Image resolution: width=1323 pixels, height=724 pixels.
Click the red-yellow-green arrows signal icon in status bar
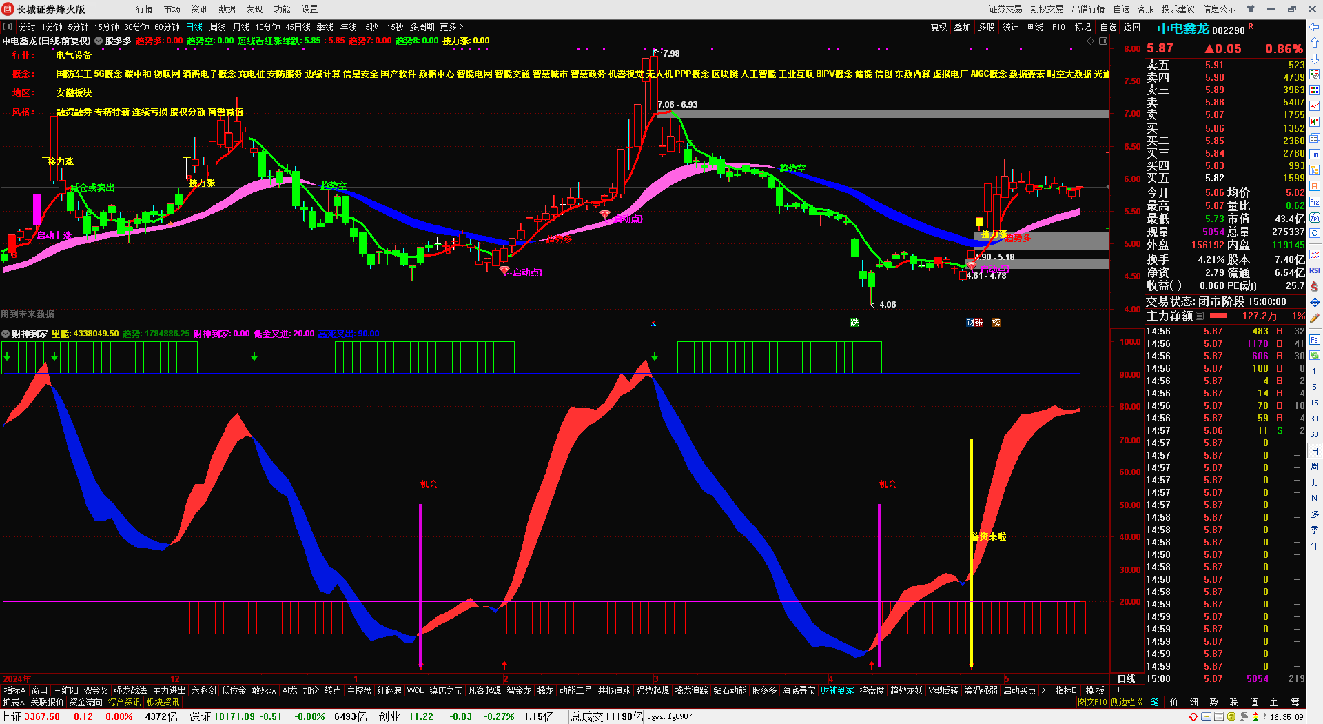1256,716
